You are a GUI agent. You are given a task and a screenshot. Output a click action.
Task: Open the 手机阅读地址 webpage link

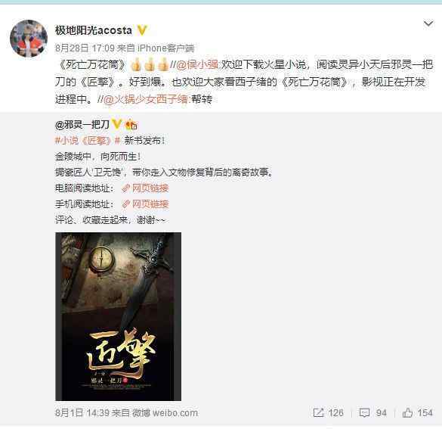(150, 204)
